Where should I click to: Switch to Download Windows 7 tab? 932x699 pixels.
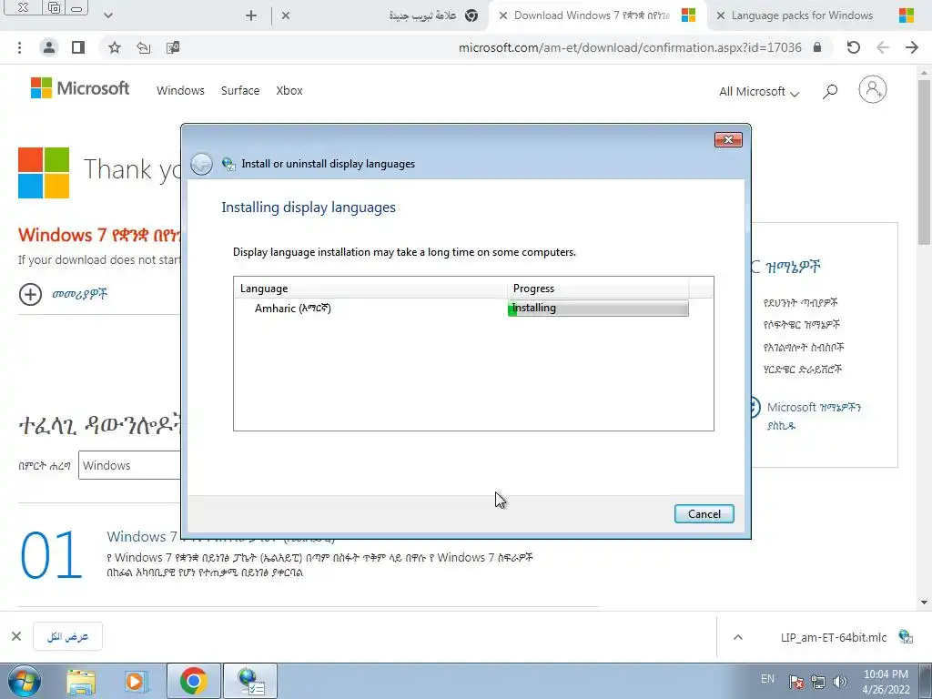[597, 15]
